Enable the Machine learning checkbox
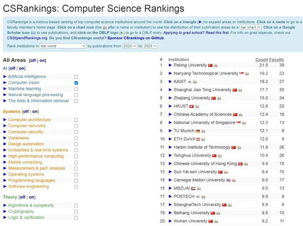 tap(76, 89)
